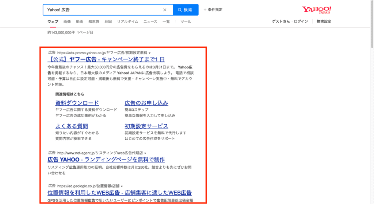This screenshot has height=204, width=374.
Task: Click 知りたい内容がすぐわかる text
Action: [77, 133]
